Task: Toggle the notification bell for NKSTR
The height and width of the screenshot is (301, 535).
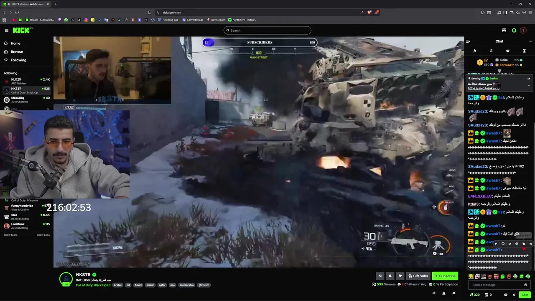Action: [390, 276]
